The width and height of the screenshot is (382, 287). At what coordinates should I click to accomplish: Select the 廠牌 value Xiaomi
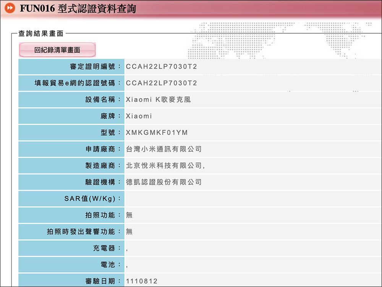click(x=139, y=116)
